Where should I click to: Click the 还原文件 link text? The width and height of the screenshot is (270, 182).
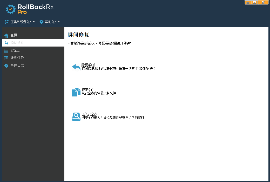click(88, 90)
